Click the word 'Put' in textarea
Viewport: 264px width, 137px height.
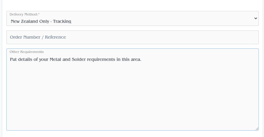(13, 59)
